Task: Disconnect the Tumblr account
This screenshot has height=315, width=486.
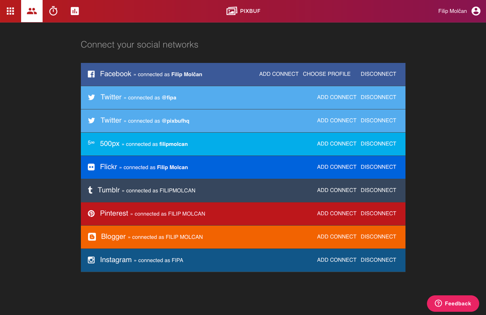Action: [x=378, y=190]
